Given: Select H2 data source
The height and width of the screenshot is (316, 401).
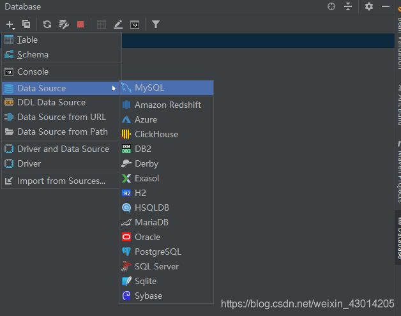Looking at the screenshot, I should tap(166, 193).
